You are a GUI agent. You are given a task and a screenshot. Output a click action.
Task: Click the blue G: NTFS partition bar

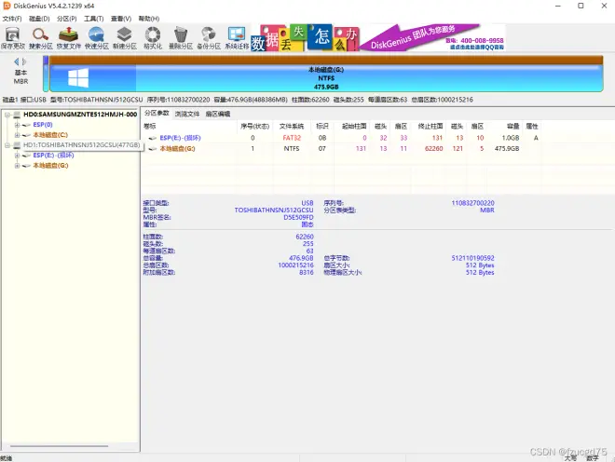click(326, 78)
